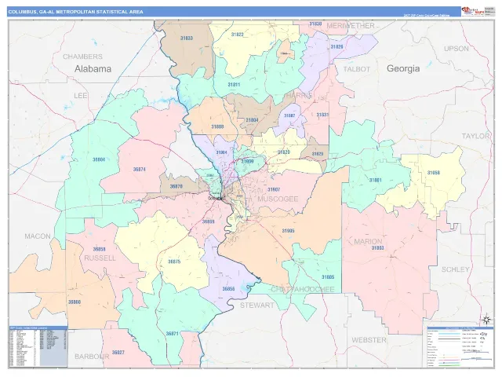Screen dimensions: 502x377
Task: Click the 'SCHLEY' county label
Action: [x=455, y=269]
